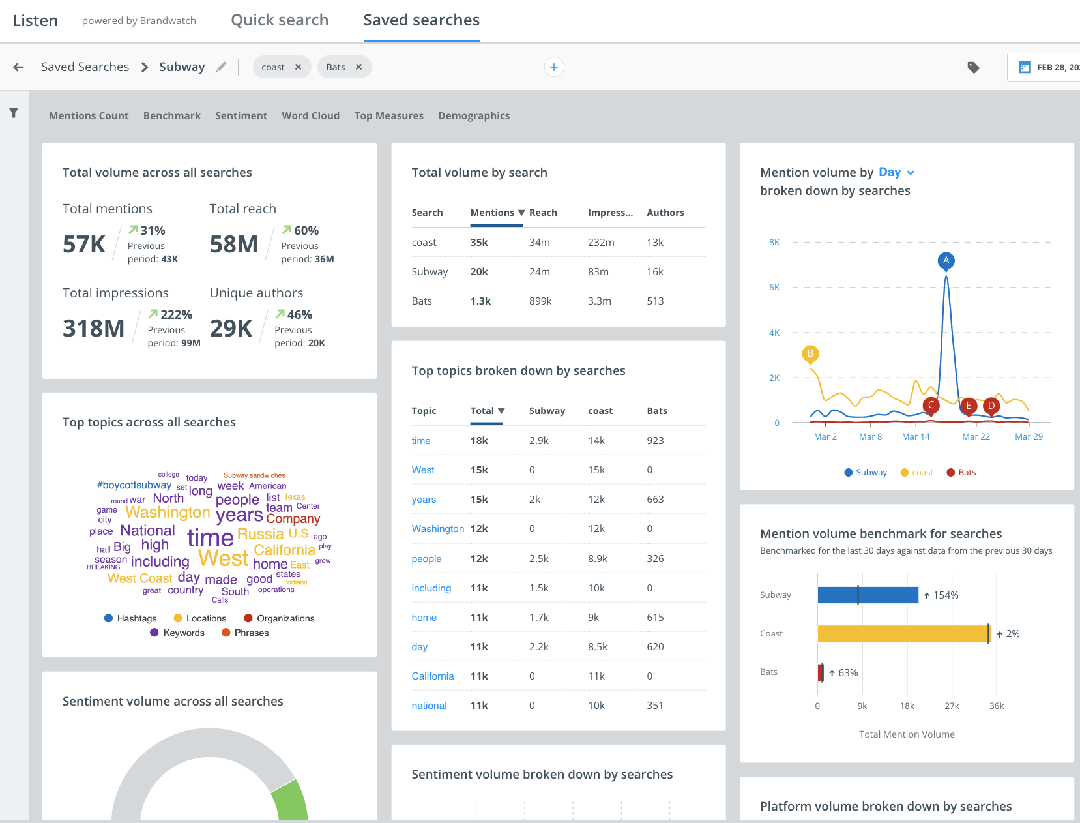Toggle Hashtags in word cloud legend
The width and height of the screenshot is (1080, 823).
coord(130,618)
